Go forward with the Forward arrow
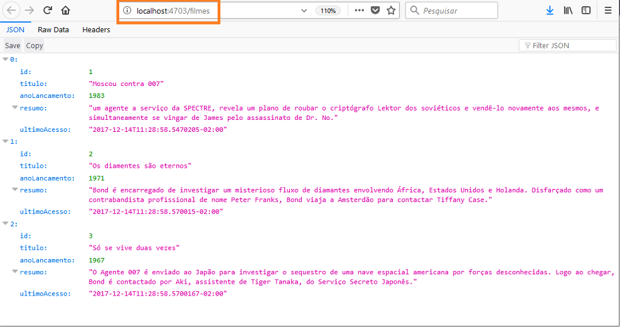 click(x=29, y=10)
